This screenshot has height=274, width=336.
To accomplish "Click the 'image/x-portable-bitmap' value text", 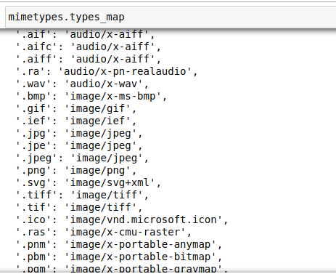I will (x=140, y=257).
